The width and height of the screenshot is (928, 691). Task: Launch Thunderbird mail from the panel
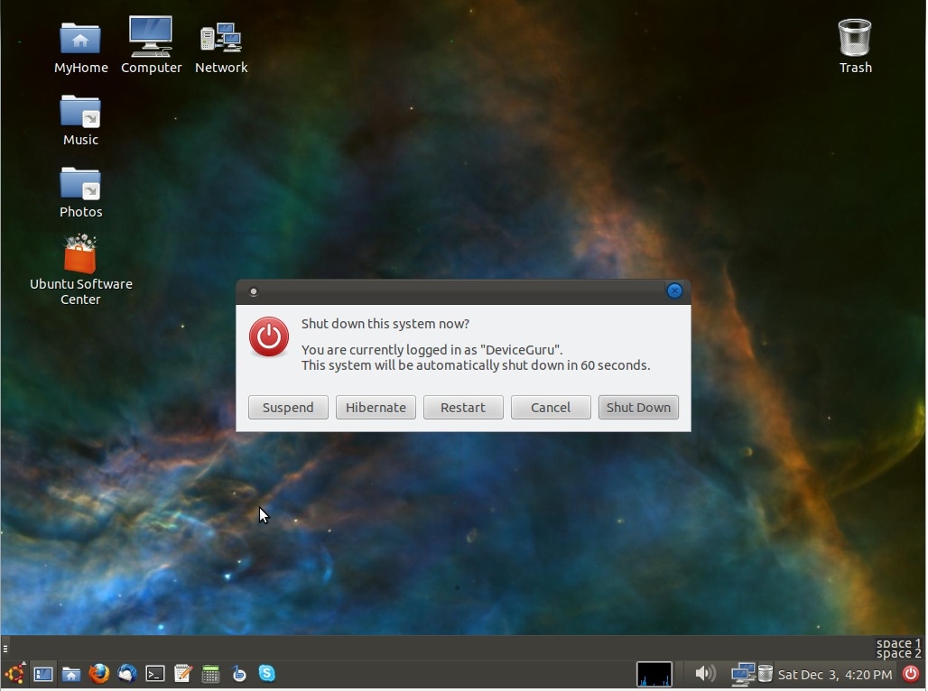click(127, 673)
